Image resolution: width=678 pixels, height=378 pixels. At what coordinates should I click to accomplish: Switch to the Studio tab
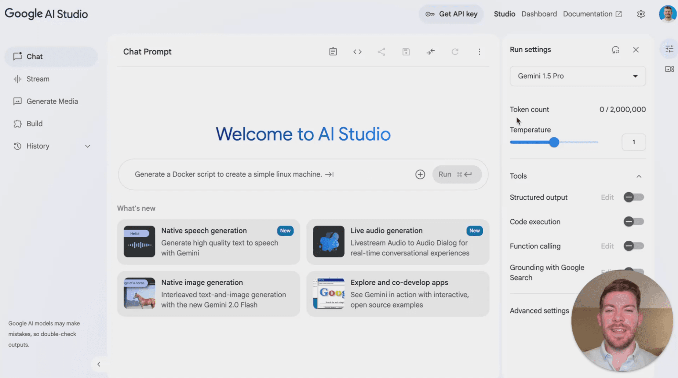[x=504, y=14]
